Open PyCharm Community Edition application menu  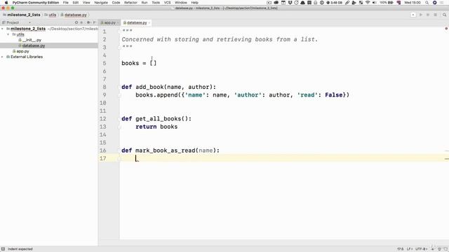click(x=36, y=3)
